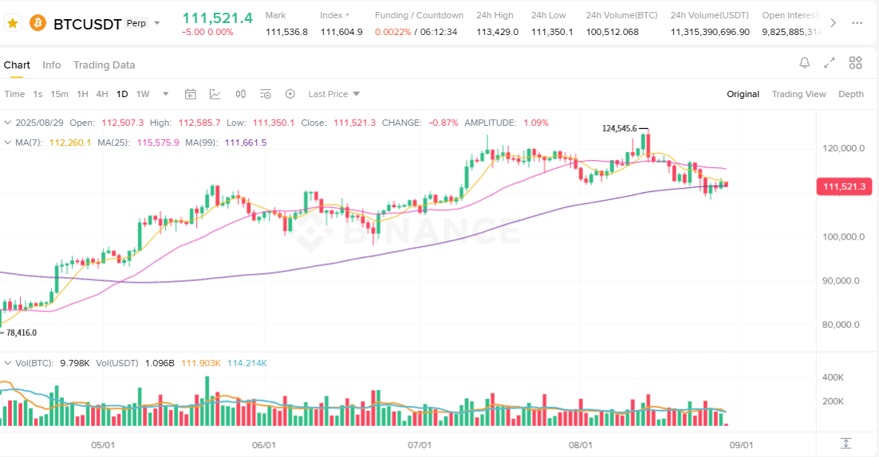Click the 05/01 date axis label
879x457 pixels.
click(103, 445)
